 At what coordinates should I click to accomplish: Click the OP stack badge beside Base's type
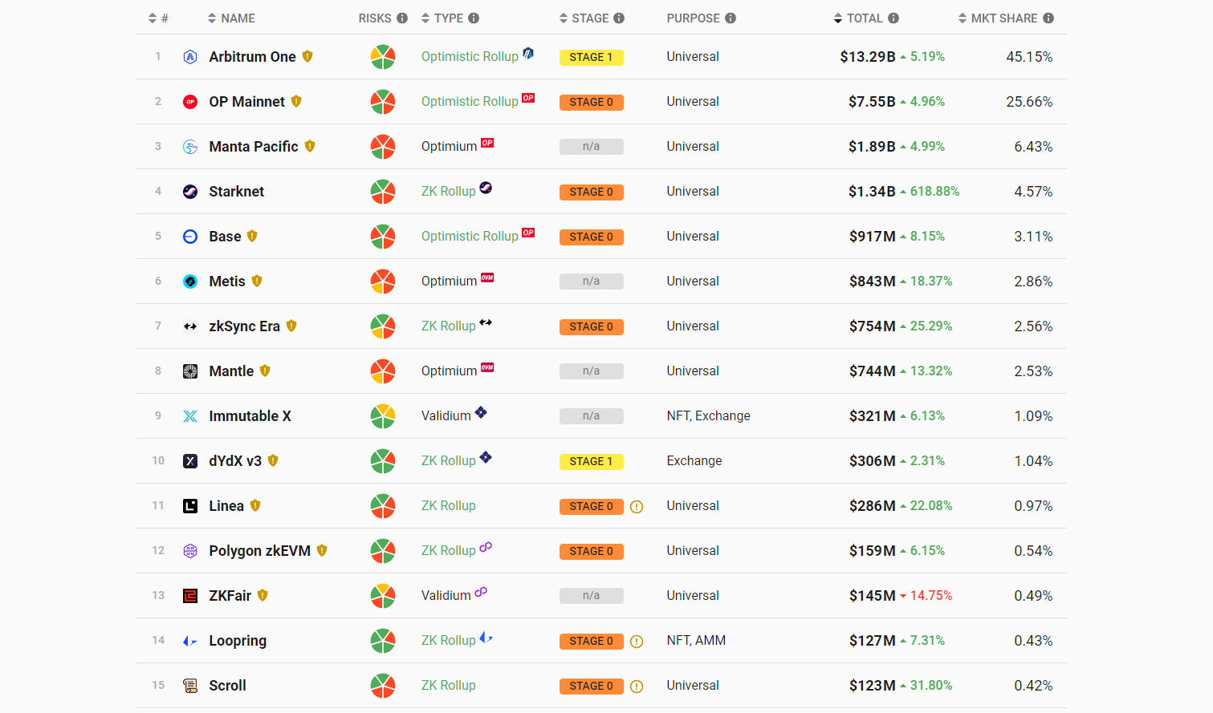pos(528,233)
